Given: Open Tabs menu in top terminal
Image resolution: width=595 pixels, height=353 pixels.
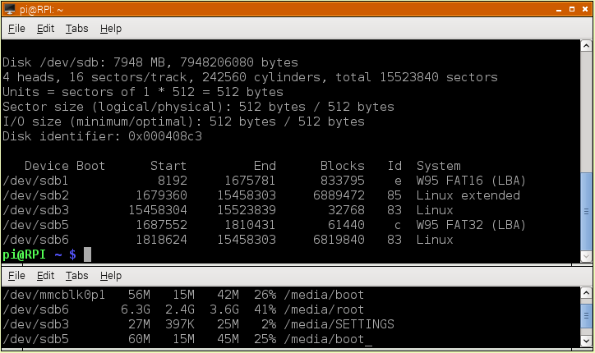Looking at the screenshot, I should coord(76,28).
